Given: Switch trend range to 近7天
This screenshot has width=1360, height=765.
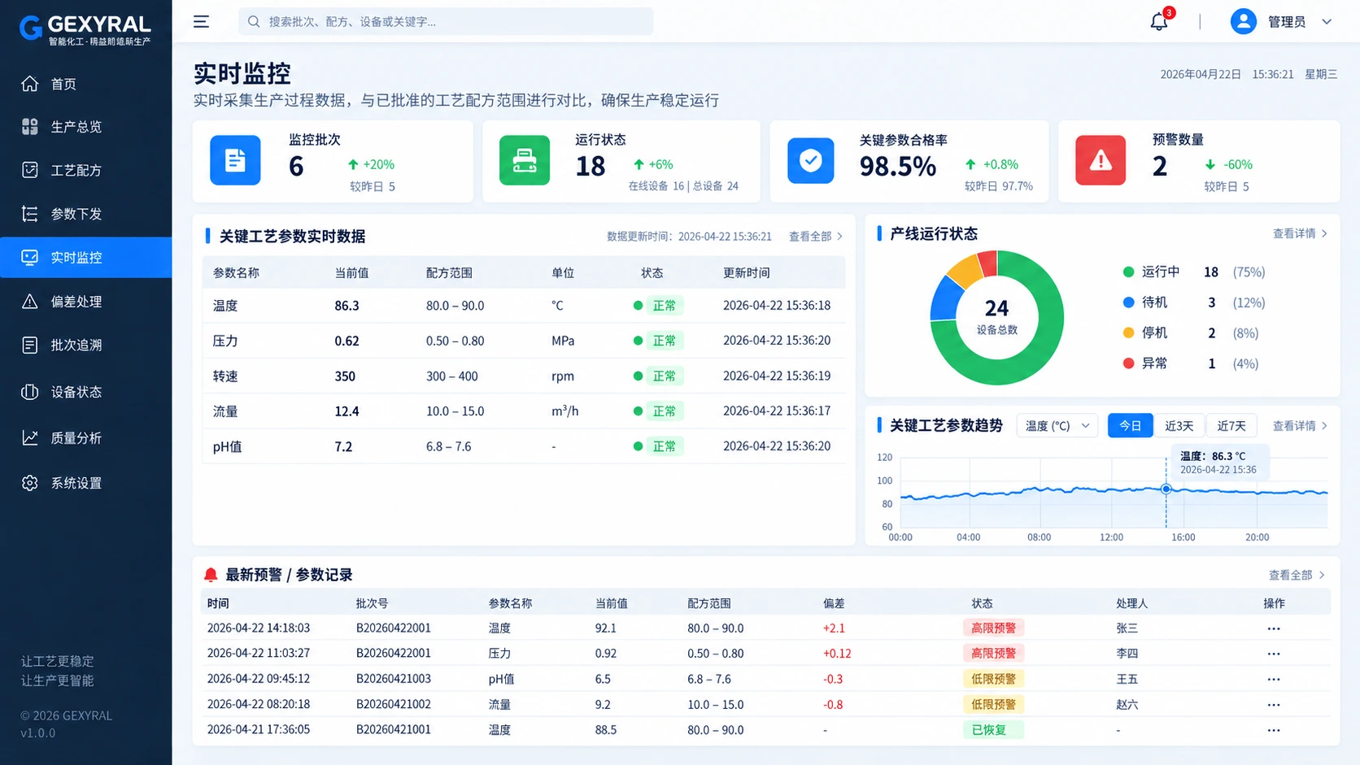Looking at the screenshot, I should coord(1231,426).
